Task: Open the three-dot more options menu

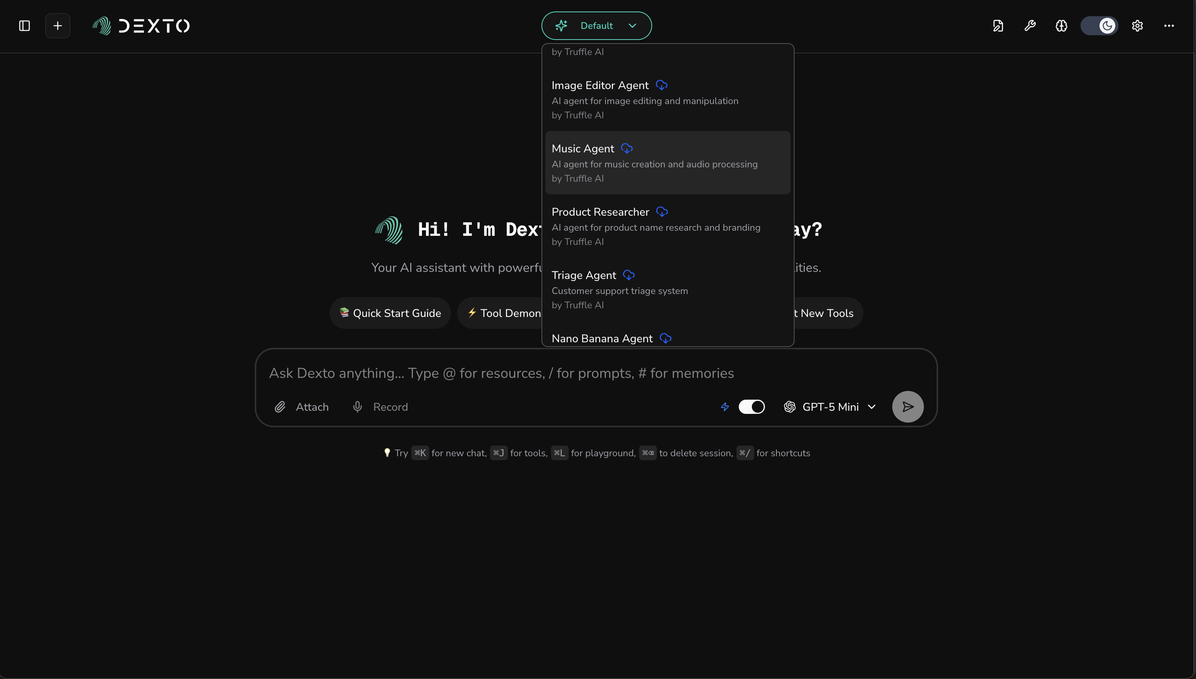Action: pyautogui.click(x=1168, y=26)
